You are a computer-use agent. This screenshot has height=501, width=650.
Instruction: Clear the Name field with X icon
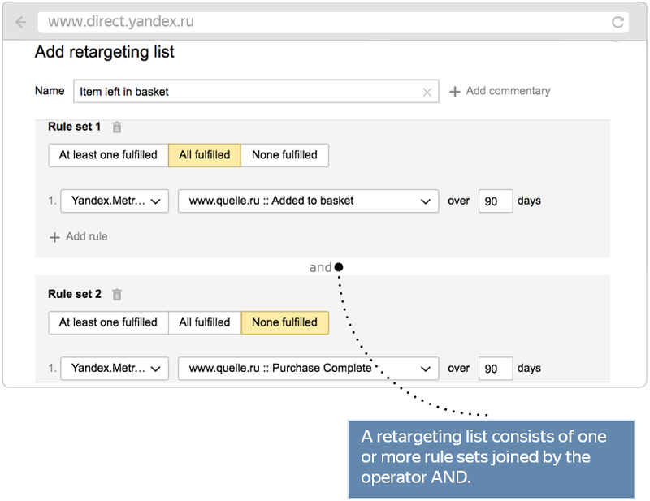coord(427,93)
